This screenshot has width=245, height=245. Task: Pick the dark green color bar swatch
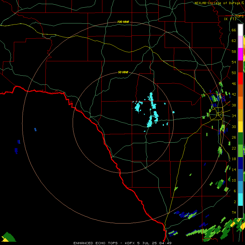[240, 139]
